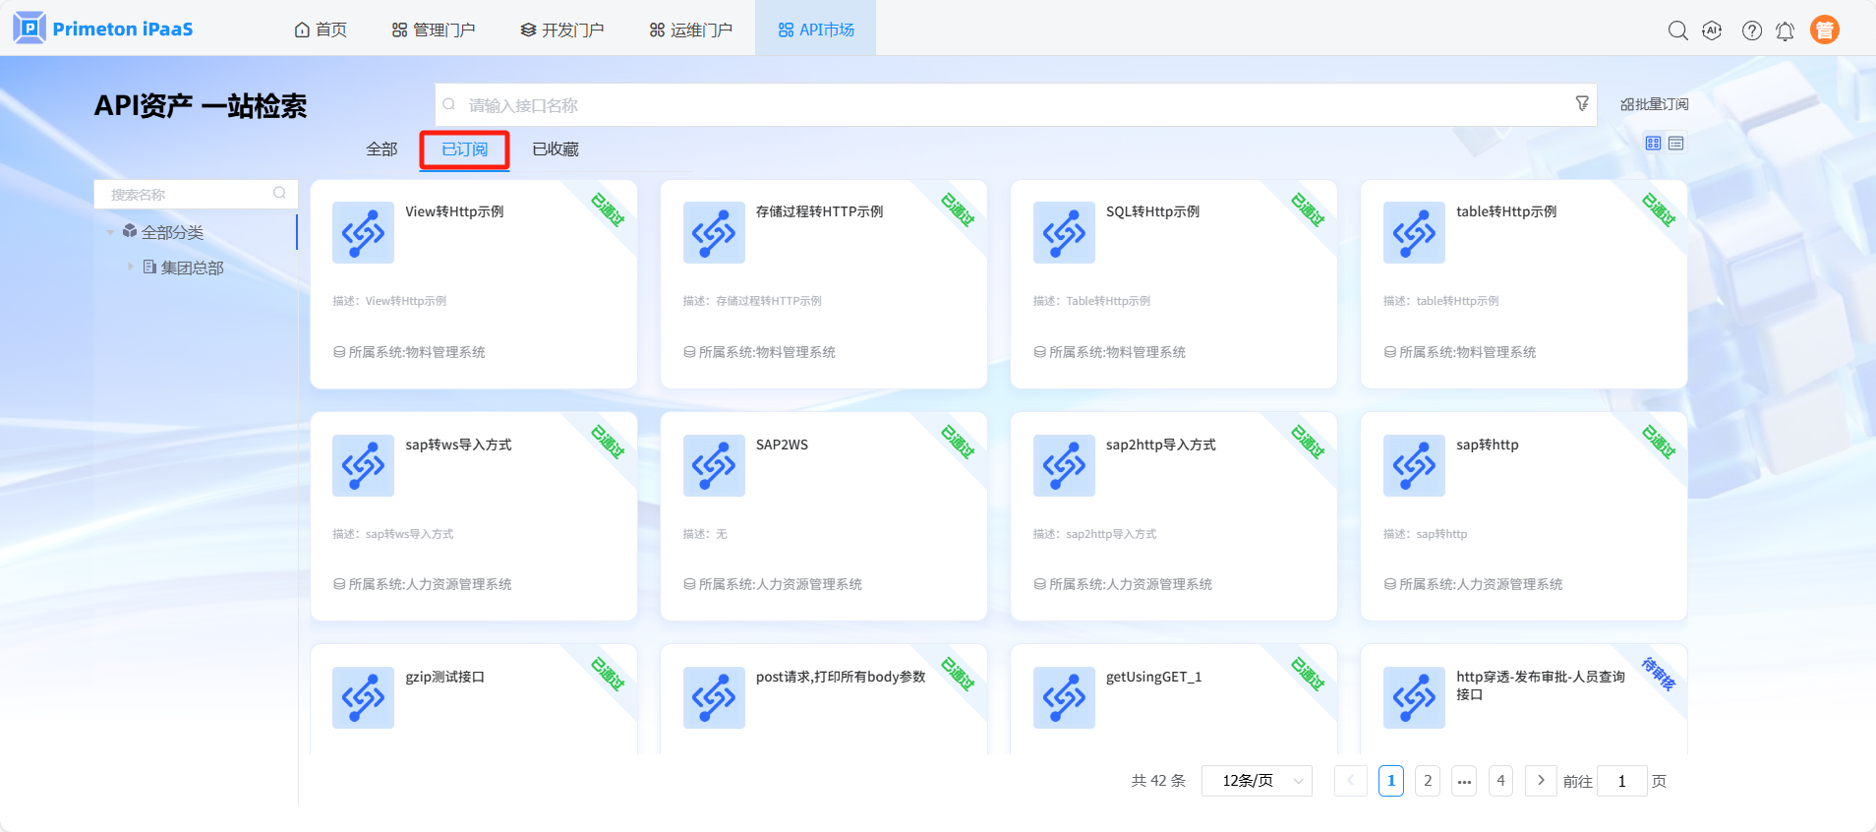This screenshot has height=832, width=1876.
Task: Open the notifications bell
Action: (x=1785, y=31)
